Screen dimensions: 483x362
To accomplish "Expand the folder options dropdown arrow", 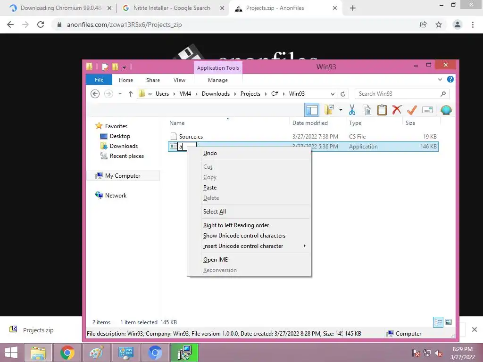I will [341, 110].
